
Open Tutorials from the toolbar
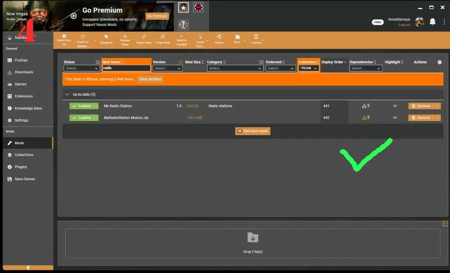click(256, 39)
